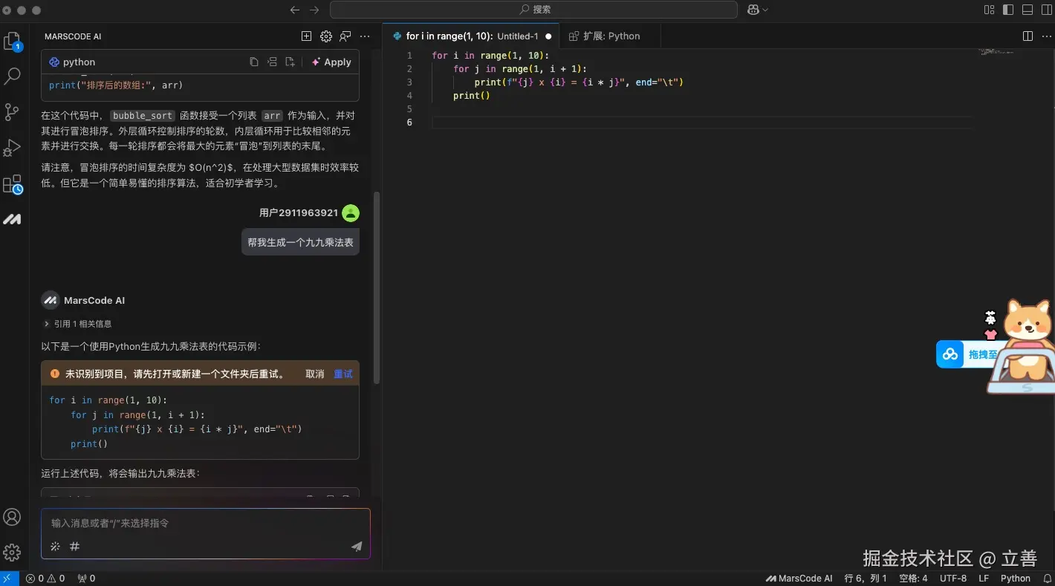Viewport: 1055px width, 586px height.
Task: Open the Extensions view
Action: click(x=13, y=183)
